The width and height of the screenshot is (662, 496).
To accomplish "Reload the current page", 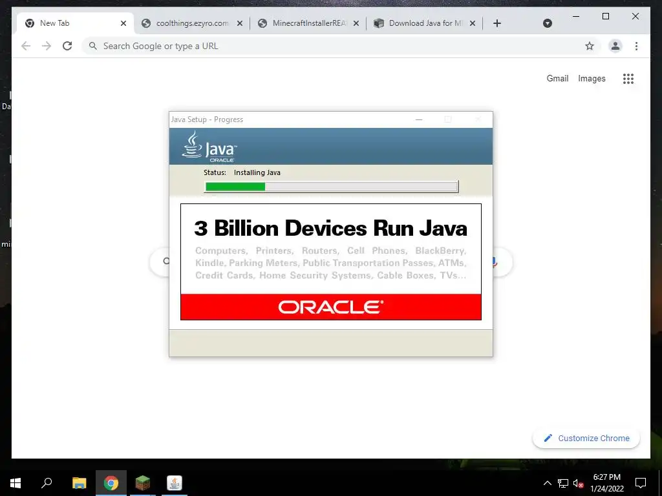I will (67, 46).
